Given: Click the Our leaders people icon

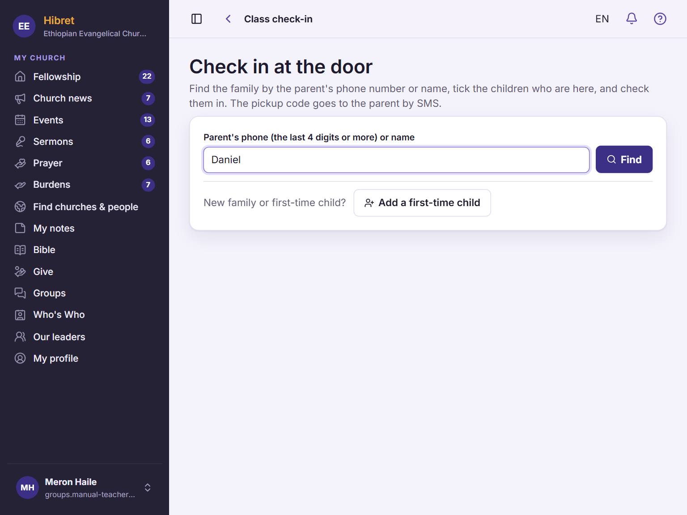Looking at the screenshot, I should [20, 337].
